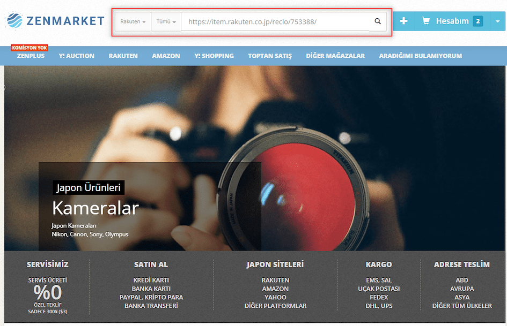Click the search magnifier icon
This screenshot has width=507, height=326.
378,21
